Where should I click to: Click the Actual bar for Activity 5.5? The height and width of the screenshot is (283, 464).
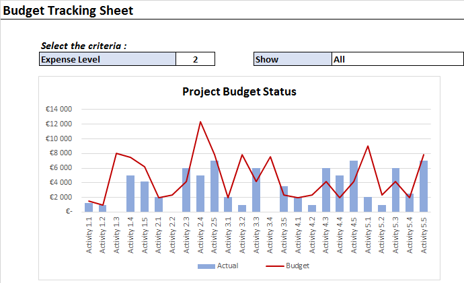click(424, 186)
